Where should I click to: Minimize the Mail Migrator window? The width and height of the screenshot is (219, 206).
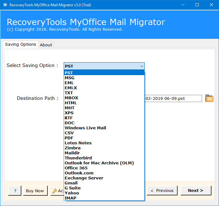pos(183,5)
